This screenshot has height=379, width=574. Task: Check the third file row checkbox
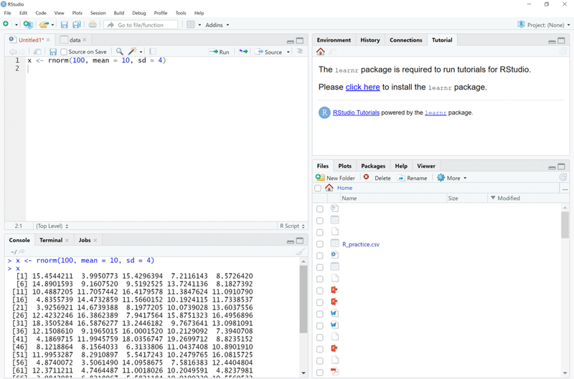[x=319, y=232]
